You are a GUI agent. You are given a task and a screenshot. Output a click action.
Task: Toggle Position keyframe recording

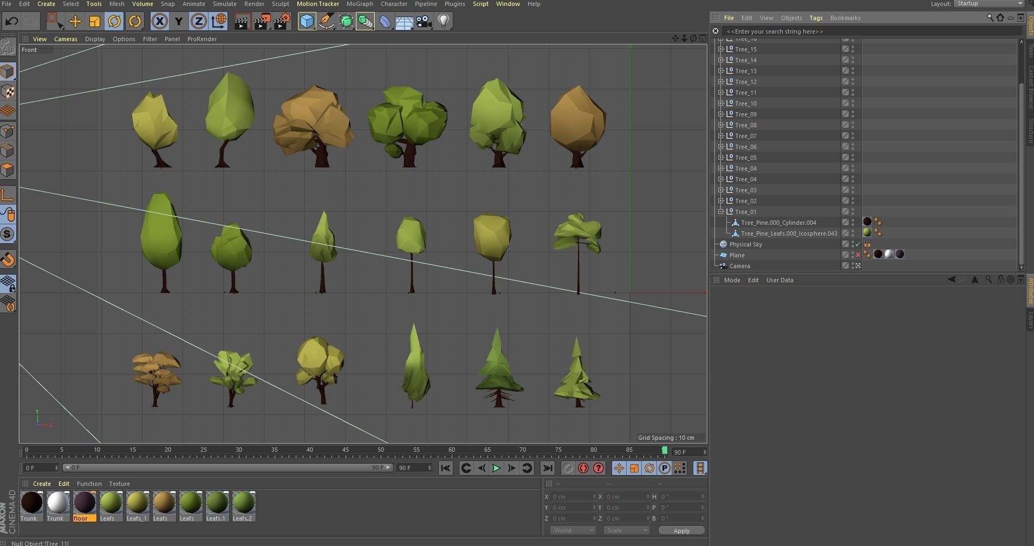coord(619,469)
